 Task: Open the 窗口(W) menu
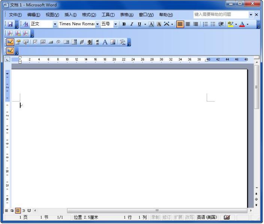(x=146, y=15)
